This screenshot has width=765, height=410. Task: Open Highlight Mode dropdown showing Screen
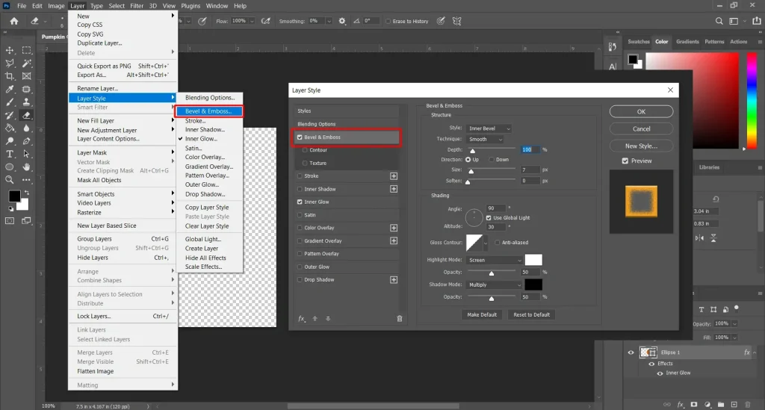coord(495,261)
